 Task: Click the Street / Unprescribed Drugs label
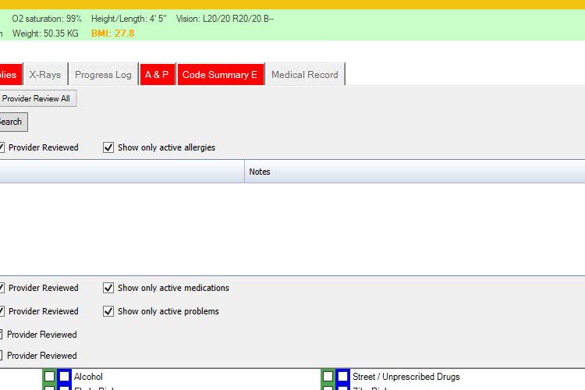point(406,377)
